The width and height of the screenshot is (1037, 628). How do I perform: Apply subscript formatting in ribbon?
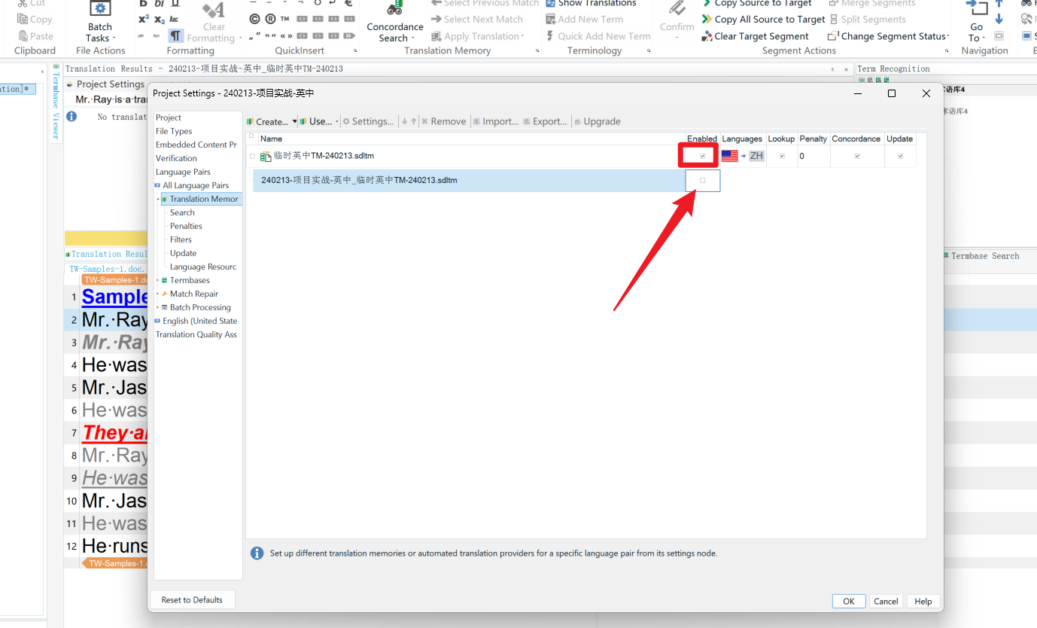(160, 20)
